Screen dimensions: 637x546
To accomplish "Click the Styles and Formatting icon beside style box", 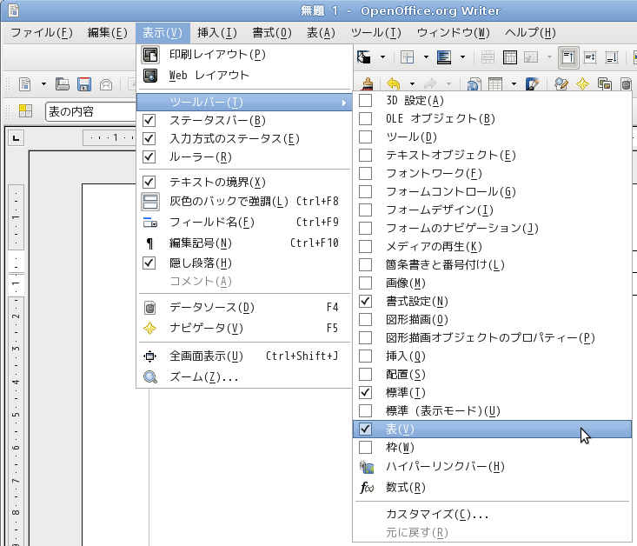I will pyautogui.click(x=26, y=111).
